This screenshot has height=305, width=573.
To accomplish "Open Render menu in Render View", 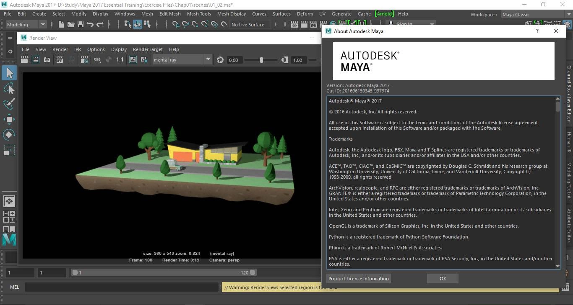I will 60,49.
